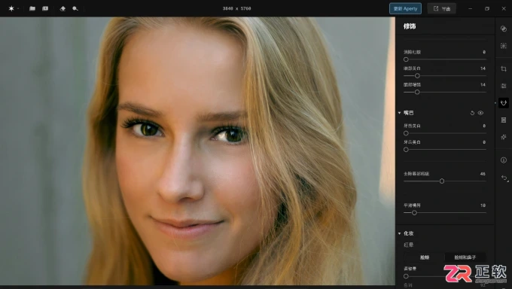This screenshot has width=512, height=289.
Task: Click the export button
Action: click(442, 8)
